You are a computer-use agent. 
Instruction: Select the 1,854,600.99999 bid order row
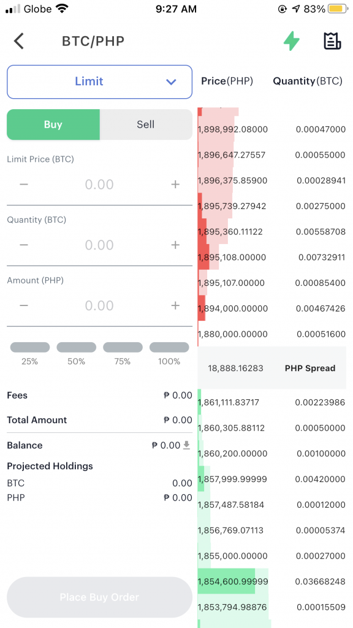click(271, 581)
